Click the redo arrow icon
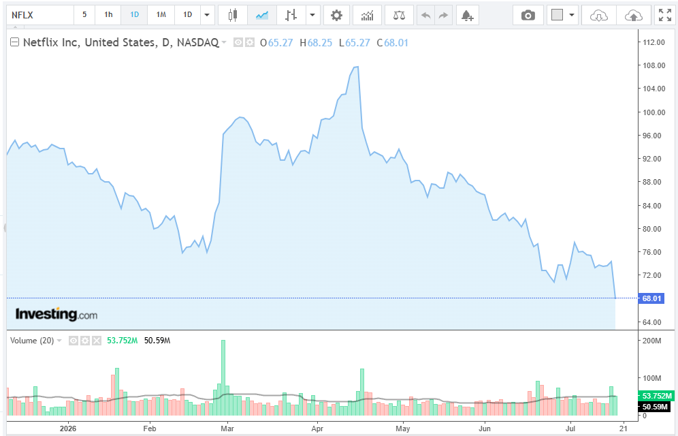Viewport: 678px width, 436px height. point(443,16)
